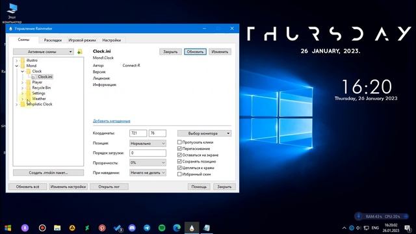Click the Rainmeter droplet taskbar icon
416x234 pixels.
192,228
